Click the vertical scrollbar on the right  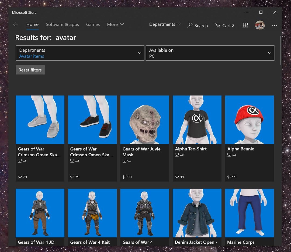point(280,51)
